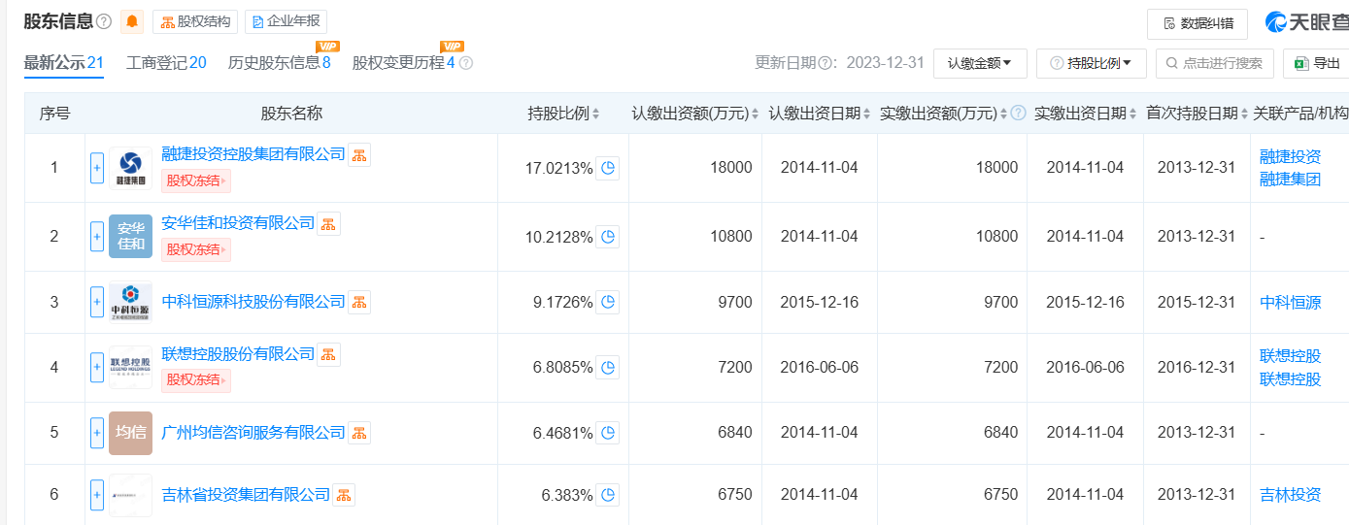Show pie chart for 9.1726% shareholding

(x=608, y=303)
